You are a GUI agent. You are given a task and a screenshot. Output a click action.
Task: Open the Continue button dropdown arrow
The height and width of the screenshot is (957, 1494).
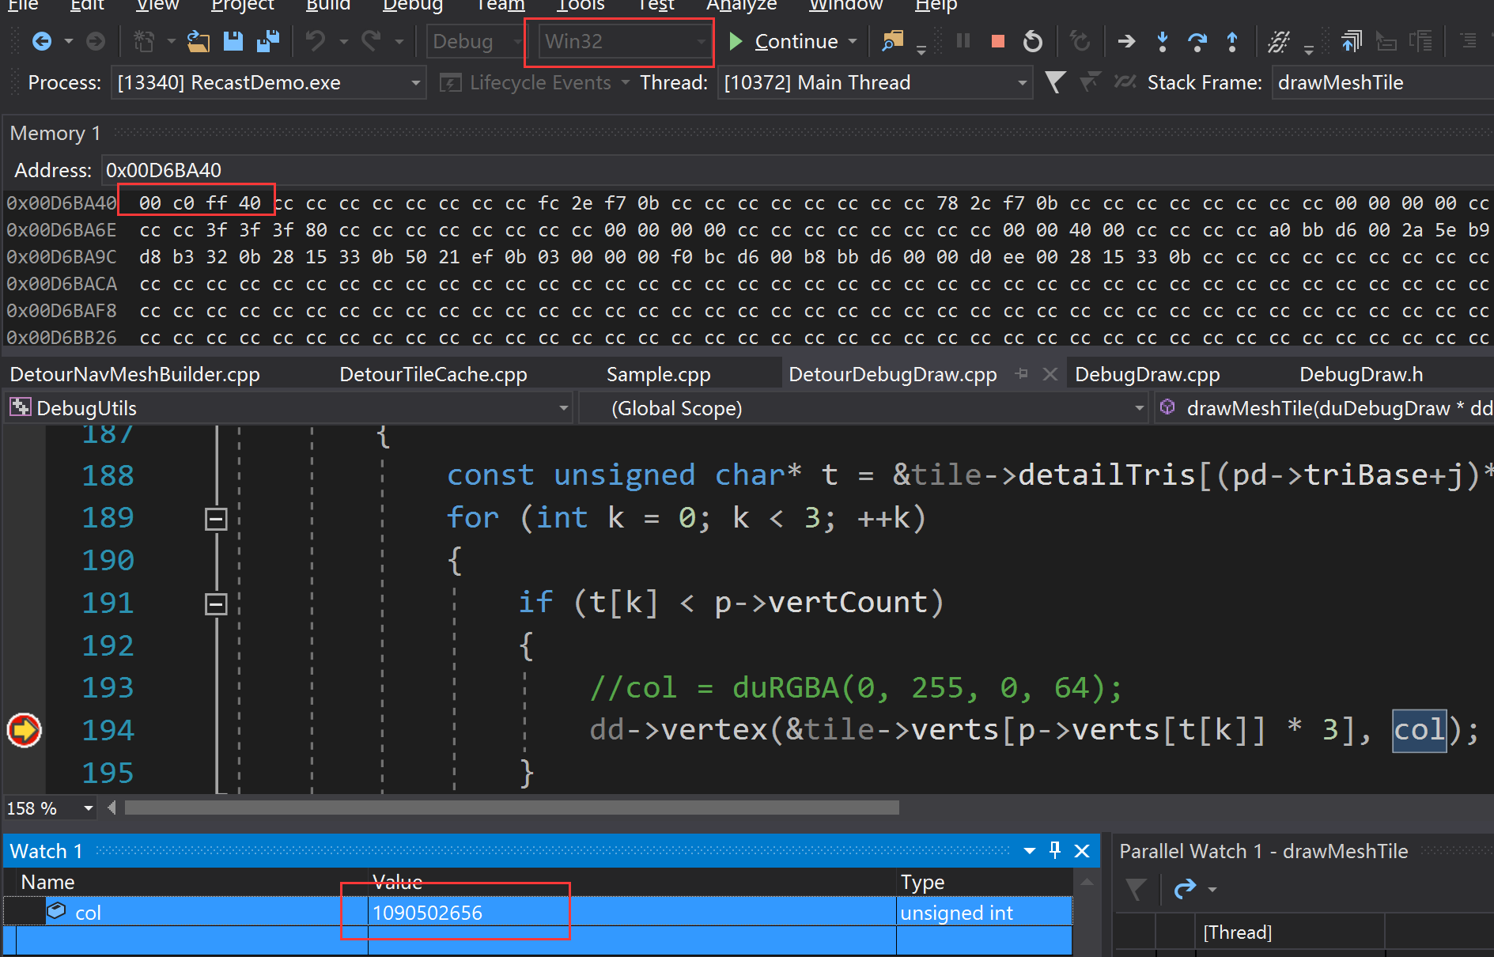853,41
